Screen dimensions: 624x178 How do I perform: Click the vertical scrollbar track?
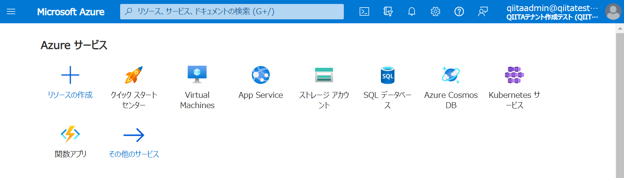pos(620,105)
